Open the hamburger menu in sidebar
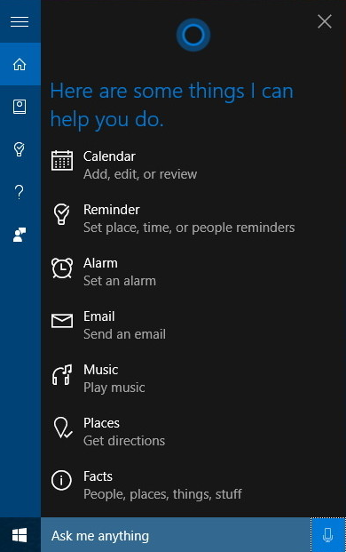 pos(20,21)
